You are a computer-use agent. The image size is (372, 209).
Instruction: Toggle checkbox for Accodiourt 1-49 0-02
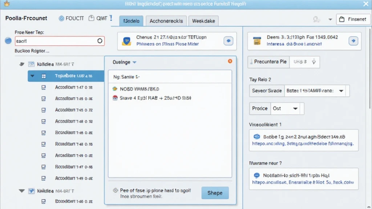[44, 178]
